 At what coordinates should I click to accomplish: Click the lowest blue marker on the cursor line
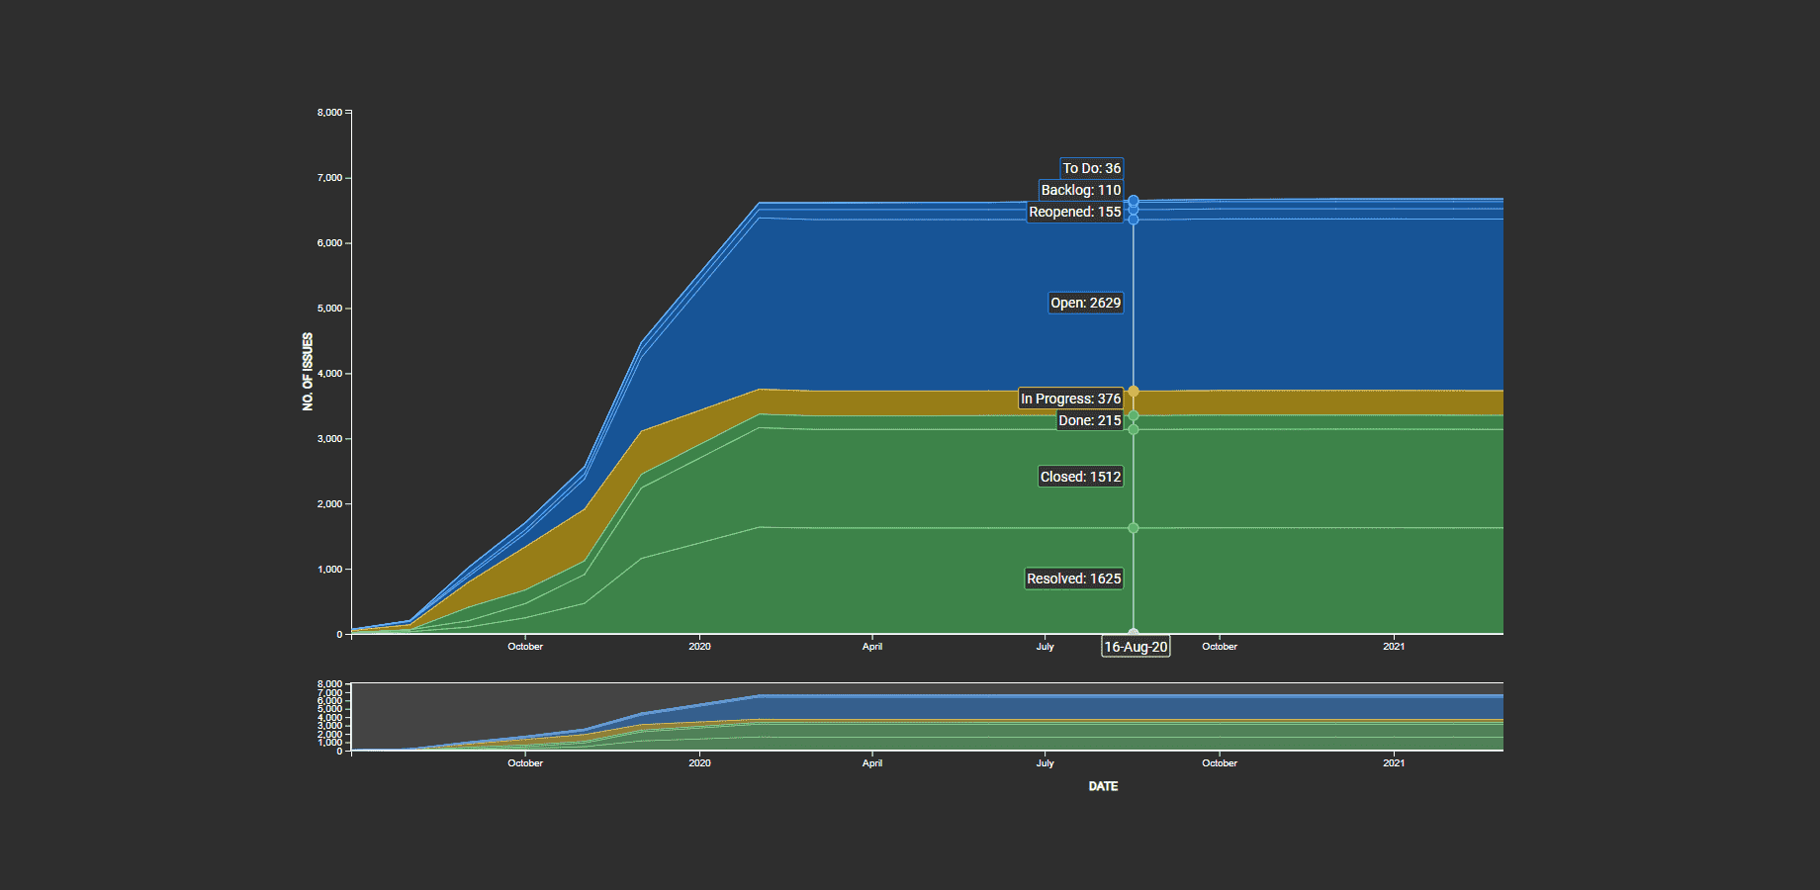[1134, 220]
